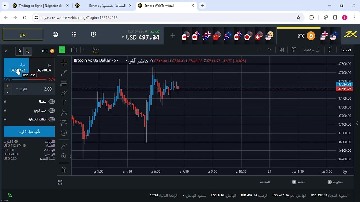Screen dimensions: 360x202
Task: Switch to the gold XAU/USD instrument tab
Action: point(269,36)
